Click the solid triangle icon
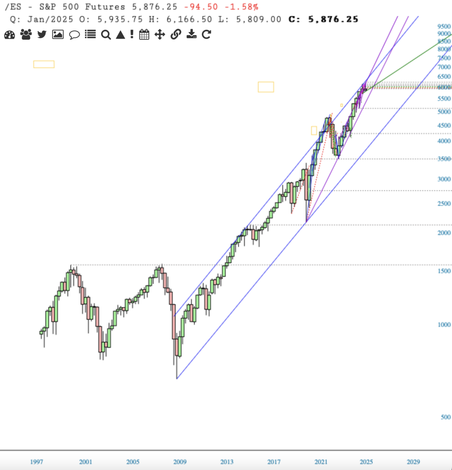Viewport: 452px width, 470px height. (121, 34)
